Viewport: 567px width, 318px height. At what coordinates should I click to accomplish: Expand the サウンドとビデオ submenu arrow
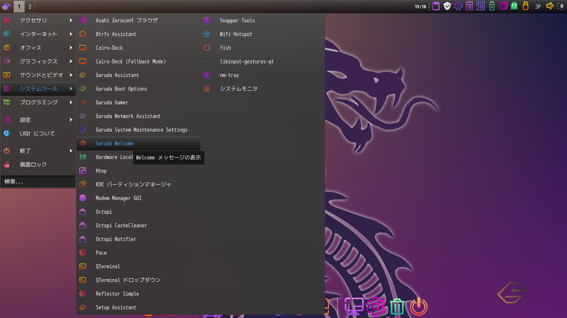(71, 75)
